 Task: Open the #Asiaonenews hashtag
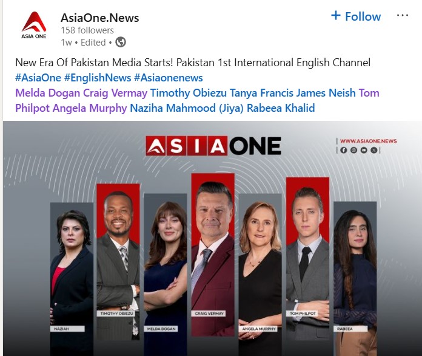[168, 78]
